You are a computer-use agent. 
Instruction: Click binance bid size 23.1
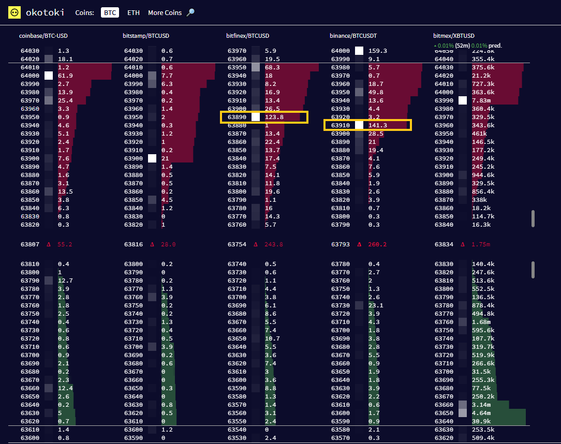tap(376, 305)
